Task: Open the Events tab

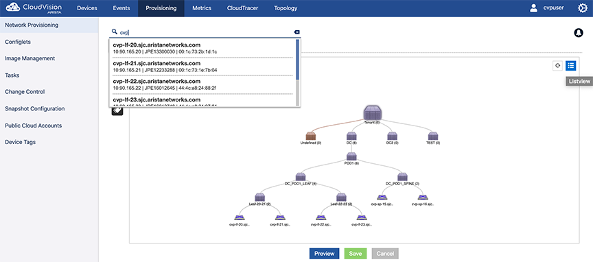Action: (121, 8)
